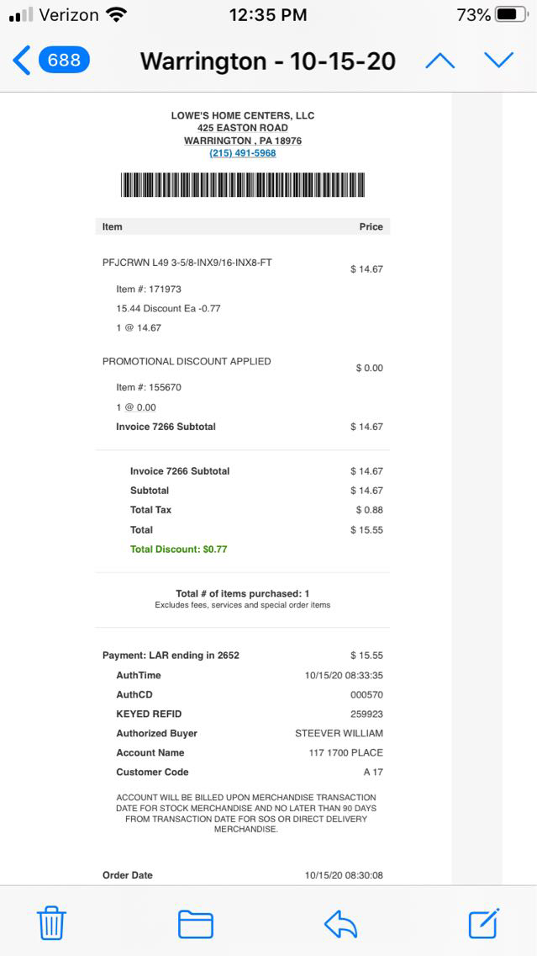Tap the reply arrow icon
The height and width of the screenshot is (956, 537).
click(340, 924)
